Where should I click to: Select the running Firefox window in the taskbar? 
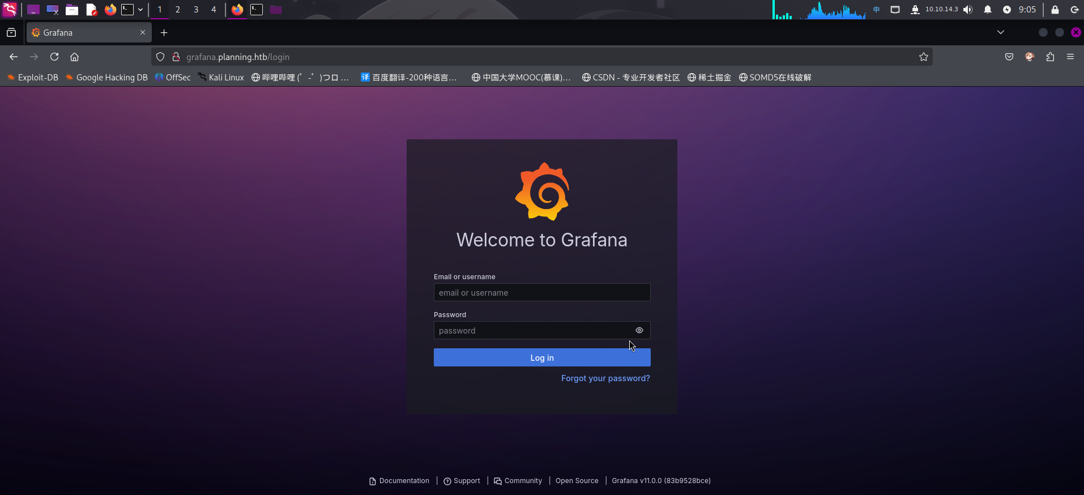(x=237, y=10)
